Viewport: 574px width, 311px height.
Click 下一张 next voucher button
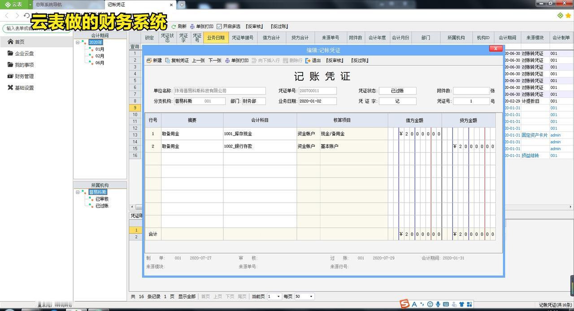click(x=215, y=60)
